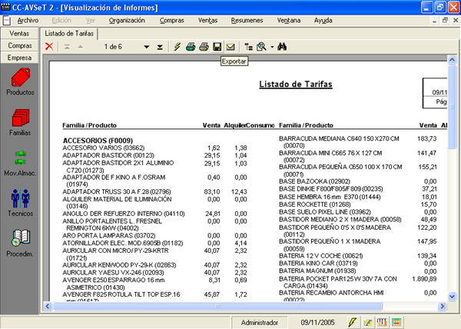Click the vertical scrollbar up arrow
461x329 pixels.
click(x=452, y=60)
